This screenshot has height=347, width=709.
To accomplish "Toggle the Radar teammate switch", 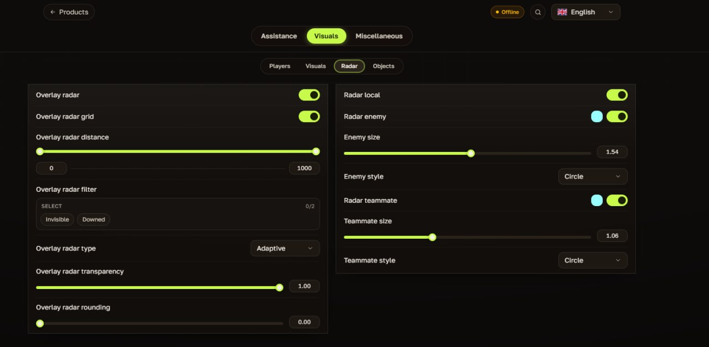I will point(617,200).
